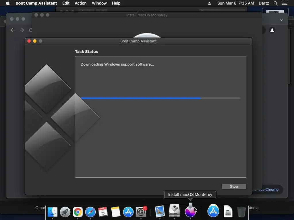
Task: Click Boot Camp Assistant dock icon
Action: tap(174, 211)
